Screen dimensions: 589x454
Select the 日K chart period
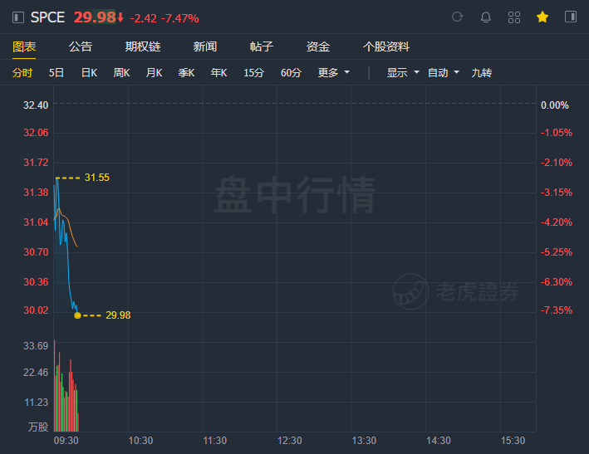click(x=90, y=72)
